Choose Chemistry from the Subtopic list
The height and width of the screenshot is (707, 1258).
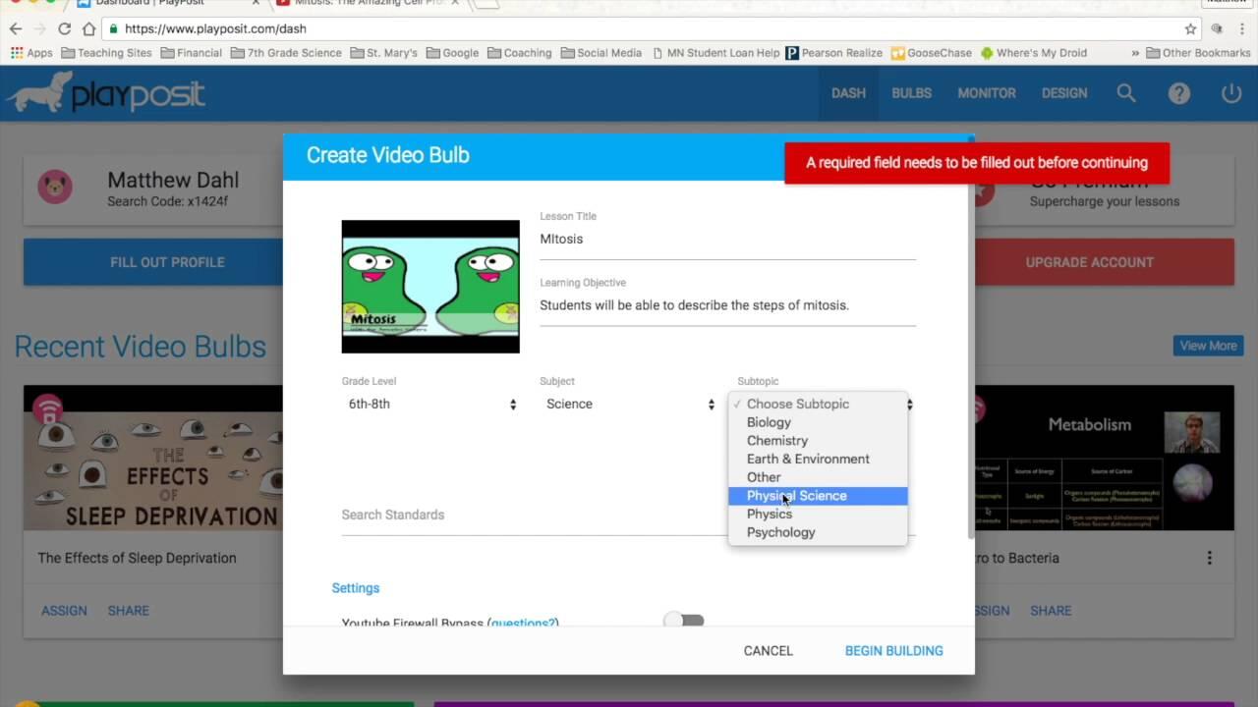pos(818,441)
